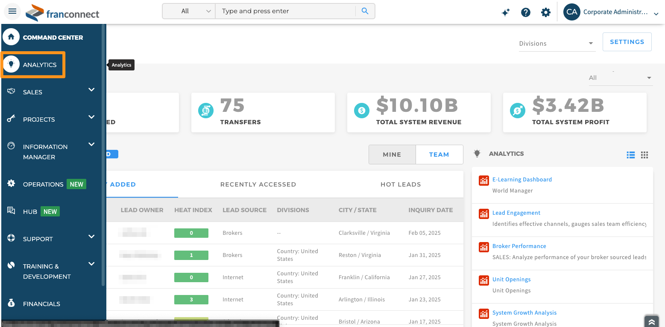Switch Analytics panel to grid view
Screen dimensions: 665x327
pos(645,155)
